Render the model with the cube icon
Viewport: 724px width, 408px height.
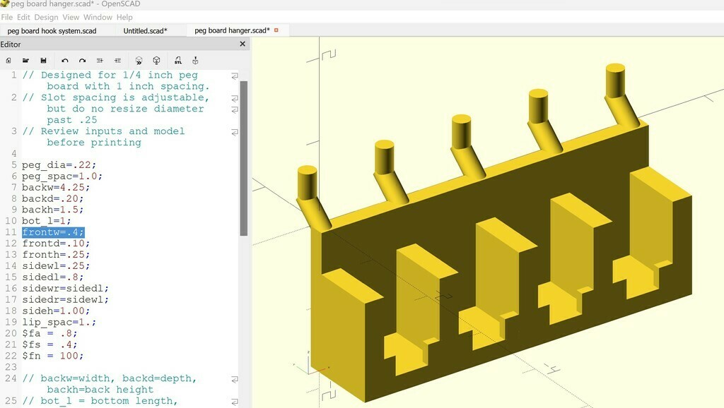pos(156,61)
